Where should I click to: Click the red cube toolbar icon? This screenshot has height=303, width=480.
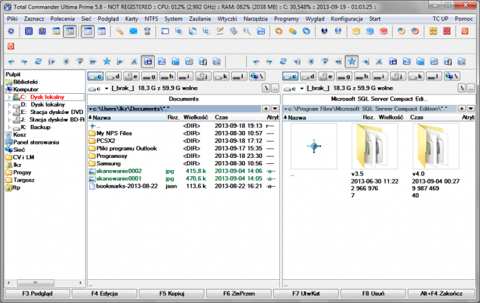[x=383, y=31]
